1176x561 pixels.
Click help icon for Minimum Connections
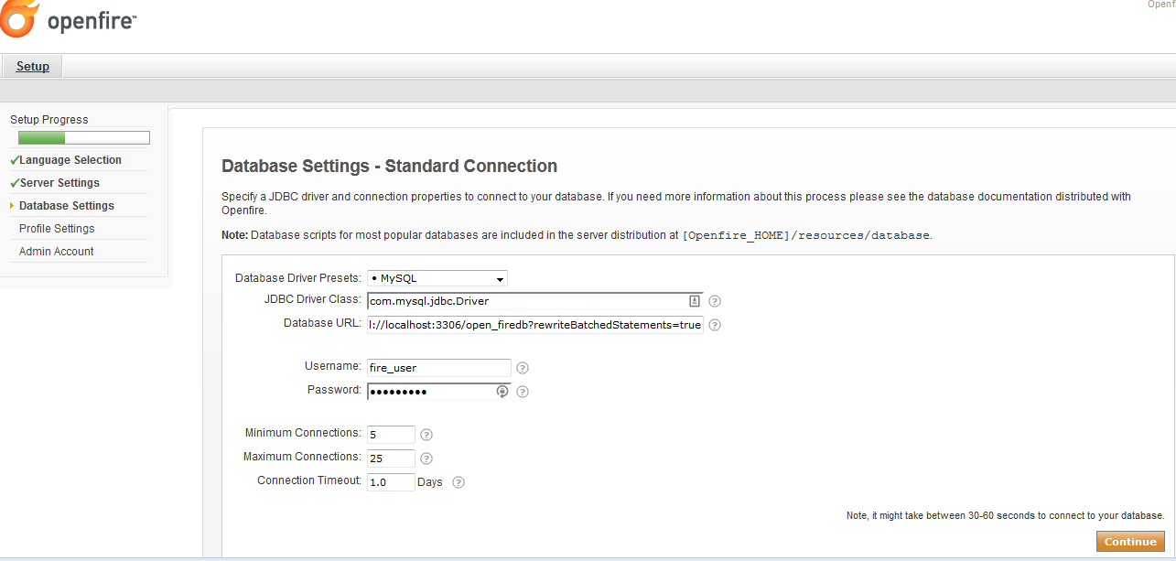[426, 435]
